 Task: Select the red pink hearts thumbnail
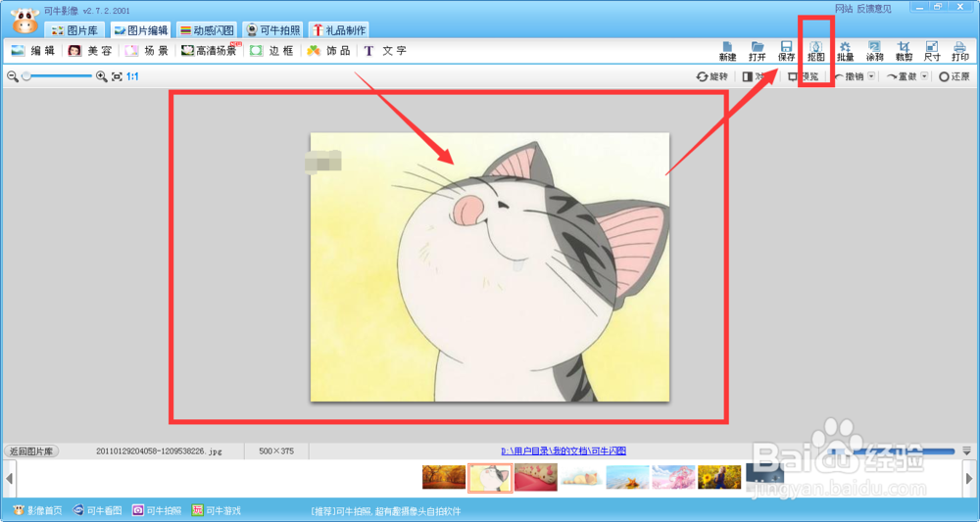[x=536, y=477]
